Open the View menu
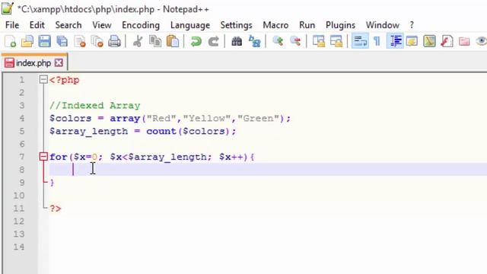 (x=101, y=25)
